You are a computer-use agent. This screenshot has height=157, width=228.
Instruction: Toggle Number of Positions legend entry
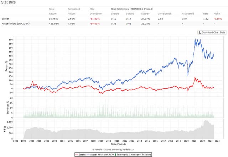click(x=140, y=155)
